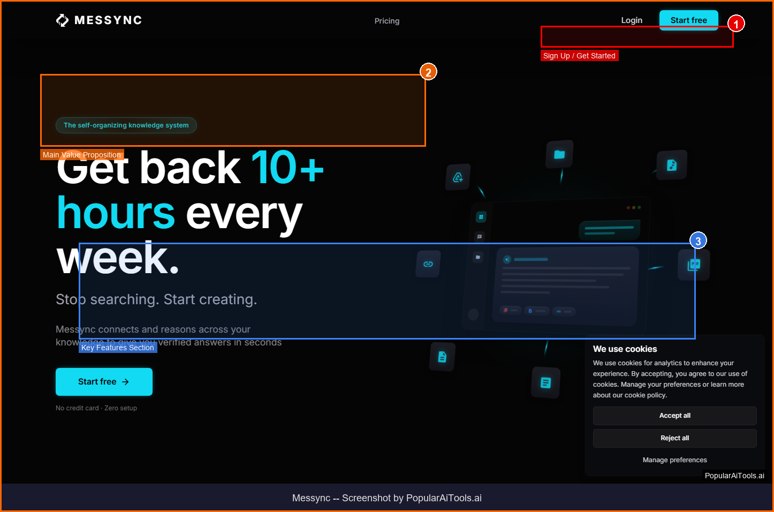The image size is (774, 512).
Task: Select the grid icon in mockup sidebar
Action: (481, 217)
